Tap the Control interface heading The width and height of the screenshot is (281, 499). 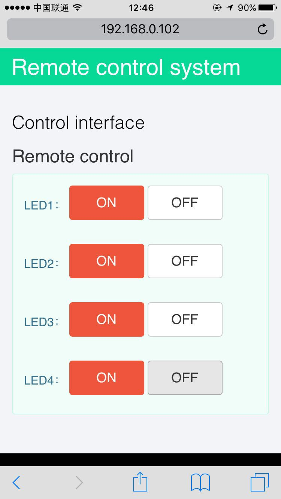pos(78,123)
